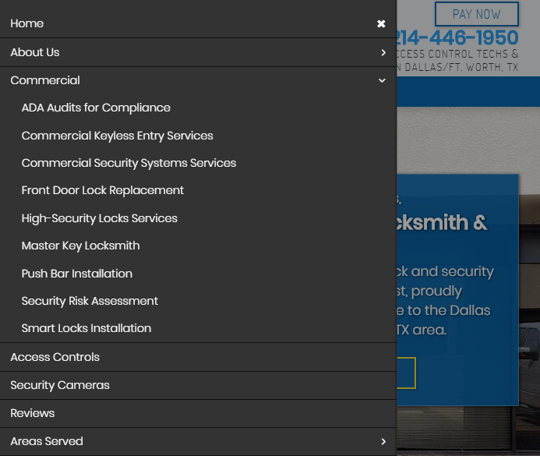
Task: Expand the About Us submenu chevron
Action: [383, 52]
